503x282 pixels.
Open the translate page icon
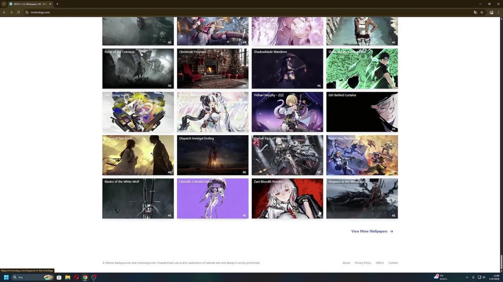coord(475,12)
